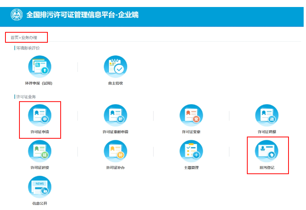Click the 许可证申请 text label
Viewport: 306px width, 210px height.
(x=40, y=132)
